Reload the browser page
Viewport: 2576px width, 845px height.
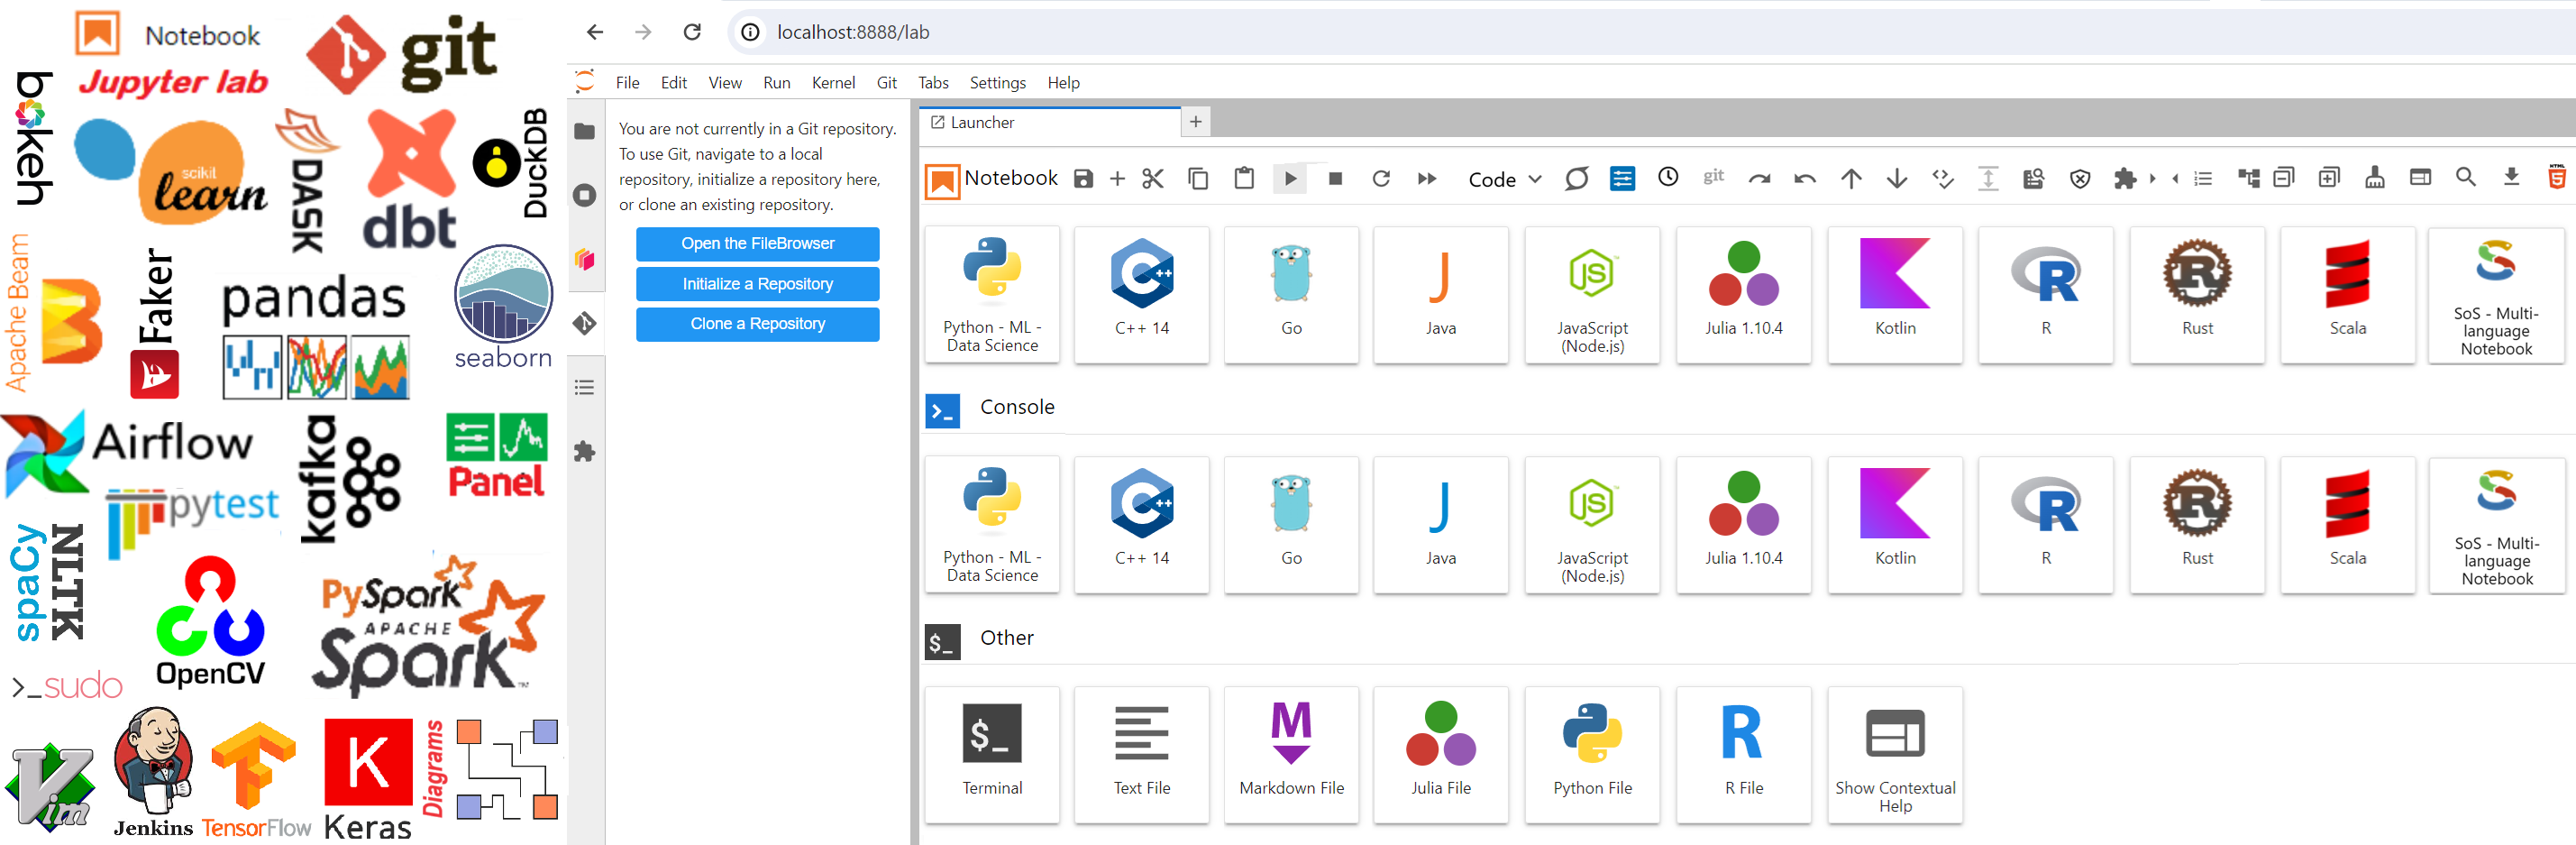click(x=692, y=32)
